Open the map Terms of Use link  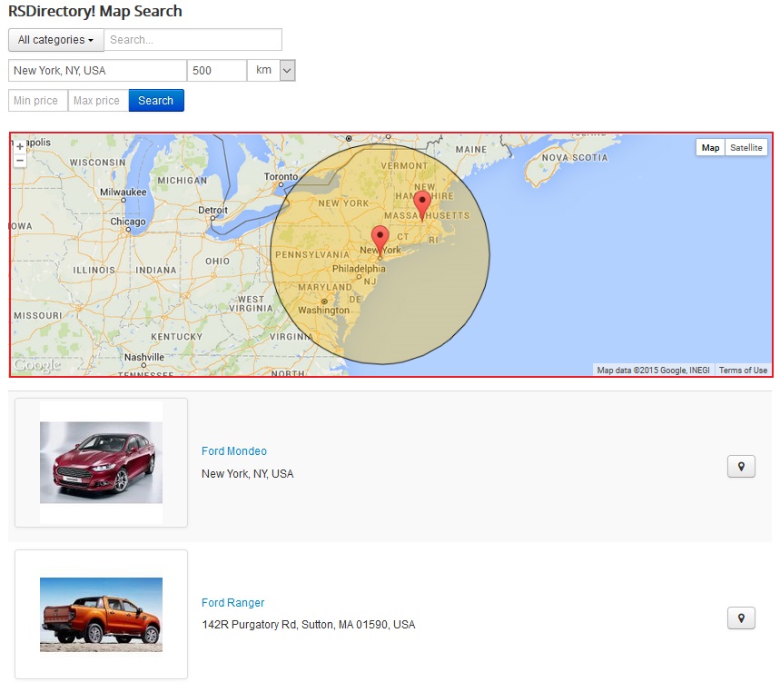click(x=743, y=371)
